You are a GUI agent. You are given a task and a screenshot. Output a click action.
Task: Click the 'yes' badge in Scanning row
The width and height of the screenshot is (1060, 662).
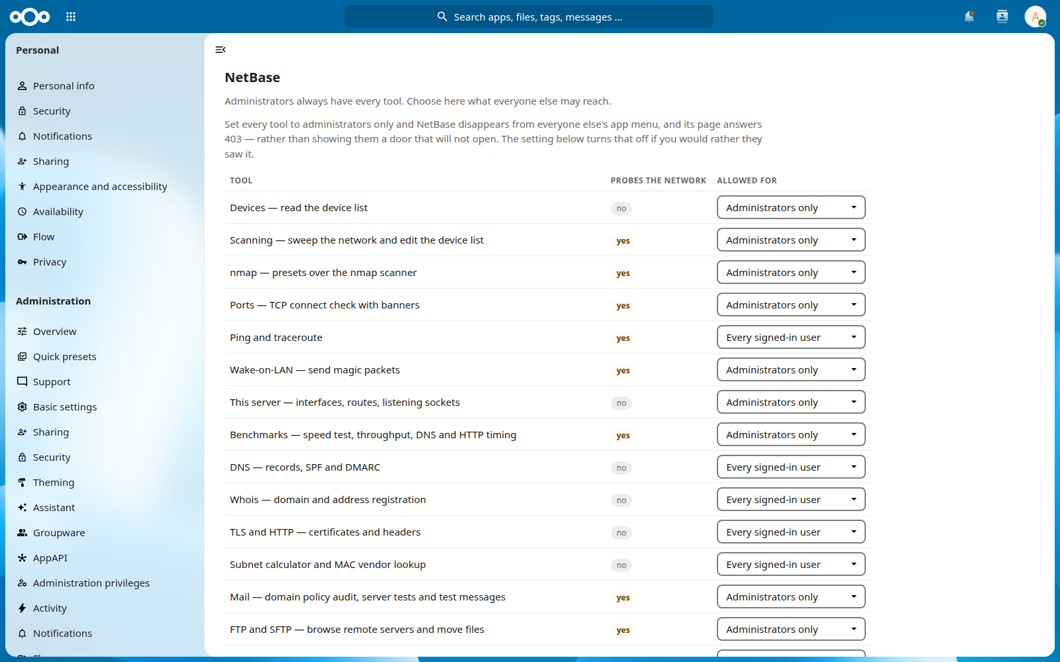pos(623,241)
